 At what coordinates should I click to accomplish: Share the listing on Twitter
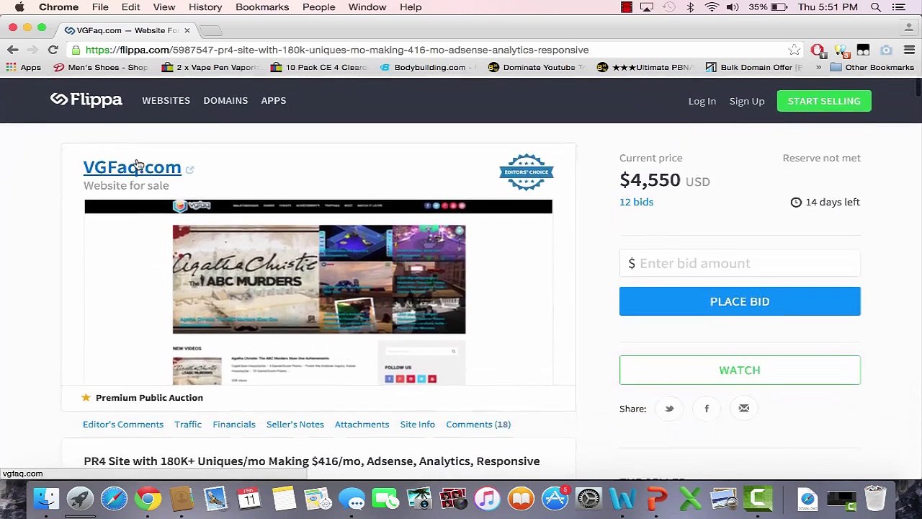tap(669, 409)
